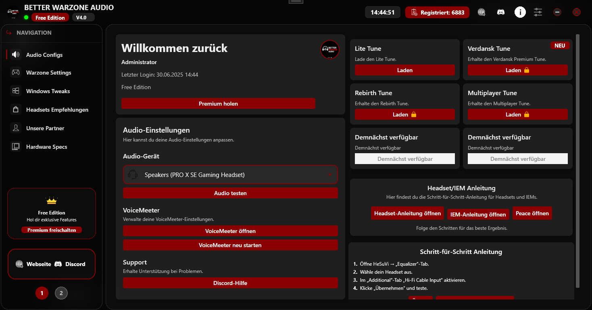
Task: Select the Unsere Partner person icon
Action: tap(16, 128)
